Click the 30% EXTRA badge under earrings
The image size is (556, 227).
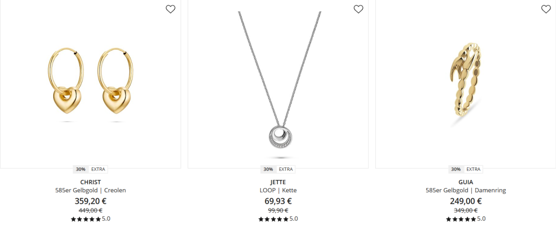pos(91,170)
